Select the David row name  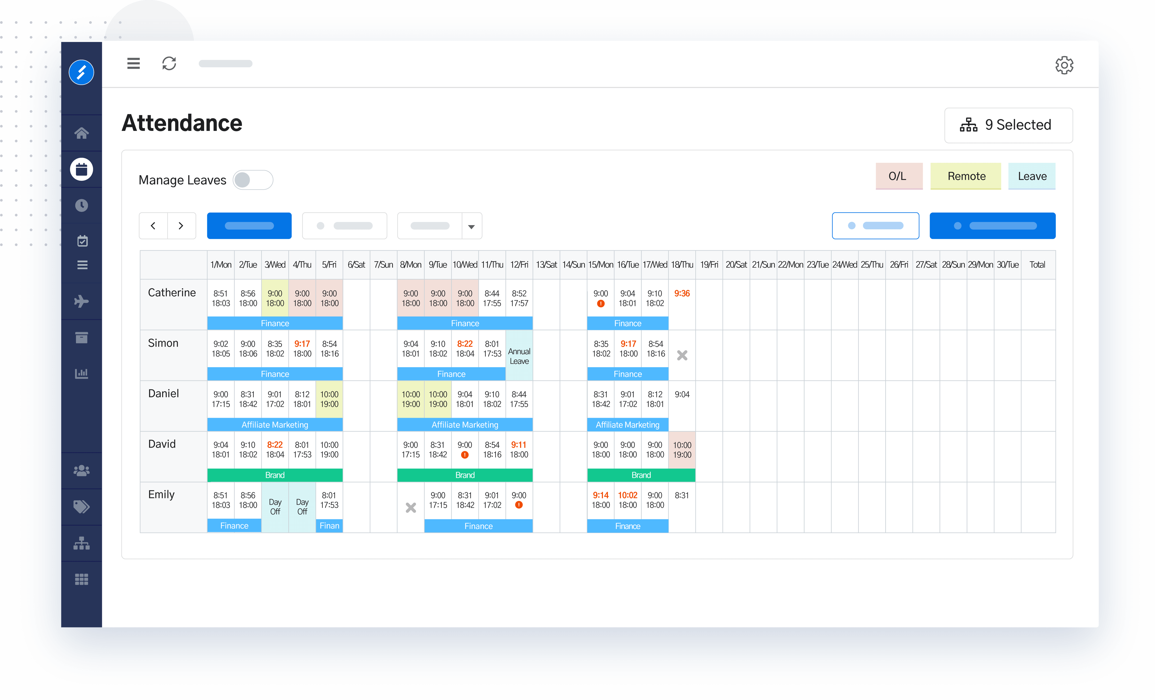162,444
